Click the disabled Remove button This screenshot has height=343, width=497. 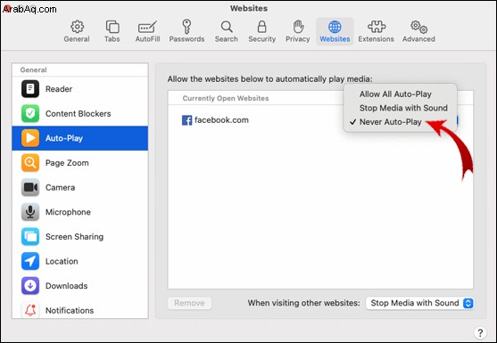pyautogui.click(x=189, y=303)
